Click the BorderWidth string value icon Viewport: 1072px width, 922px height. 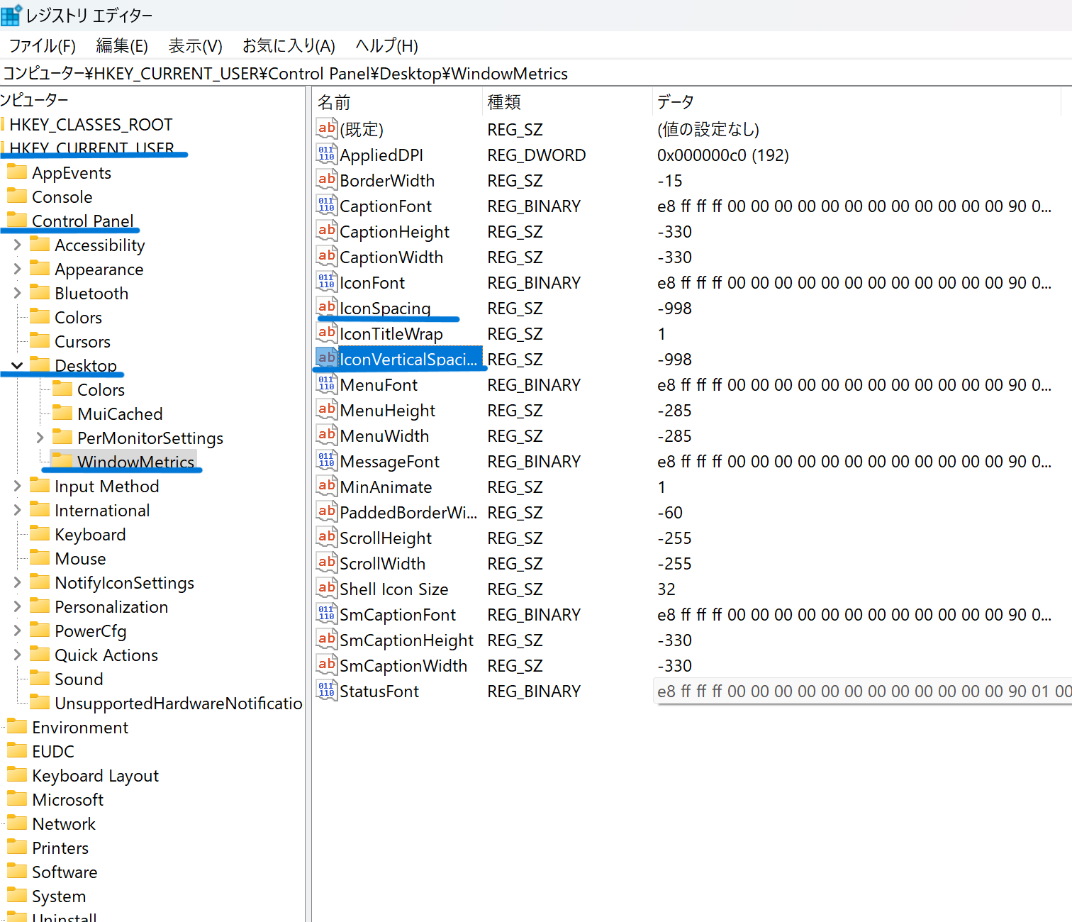click(x=326, y=179)
